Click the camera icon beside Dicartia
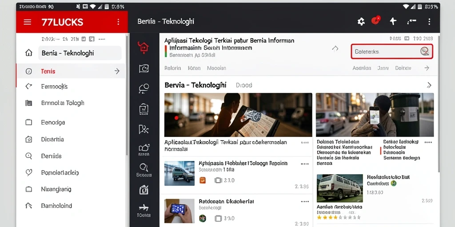The image size is (455, 227). click(x=29, y=139)
